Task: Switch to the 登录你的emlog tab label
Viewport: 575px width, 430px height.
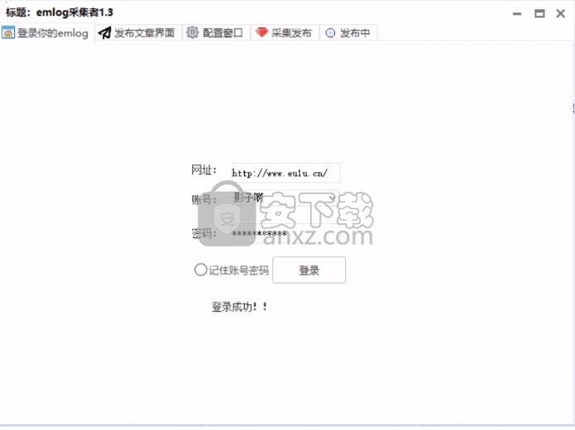Action: [52, 33]
